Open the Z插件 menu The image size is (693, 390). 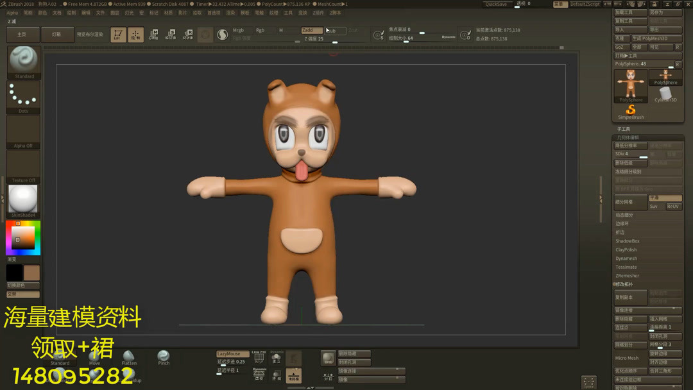point(318,13)
